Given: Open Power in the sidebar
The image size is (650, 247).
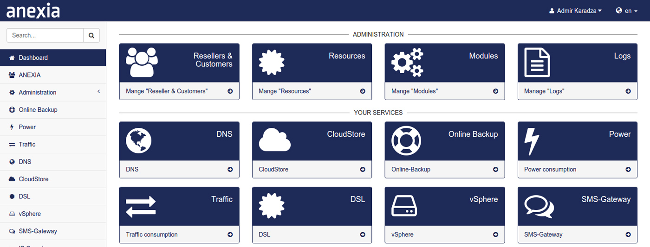Looking at the screenshot, I should pos(53,127).
